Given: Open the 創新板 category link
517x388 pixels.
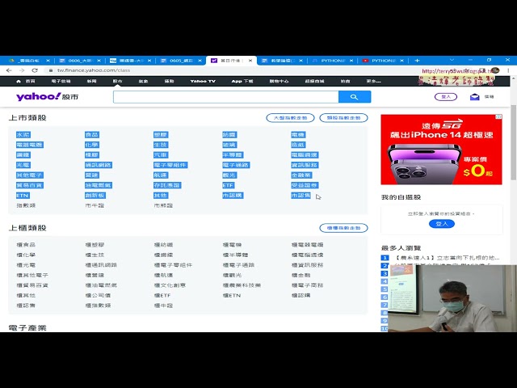Looking at the screenshot, I should (x=95, y=196).
